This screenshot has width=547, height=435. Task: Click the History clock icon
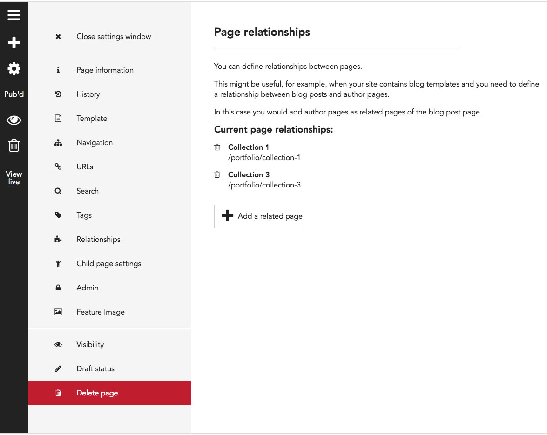tap(58, 94)
